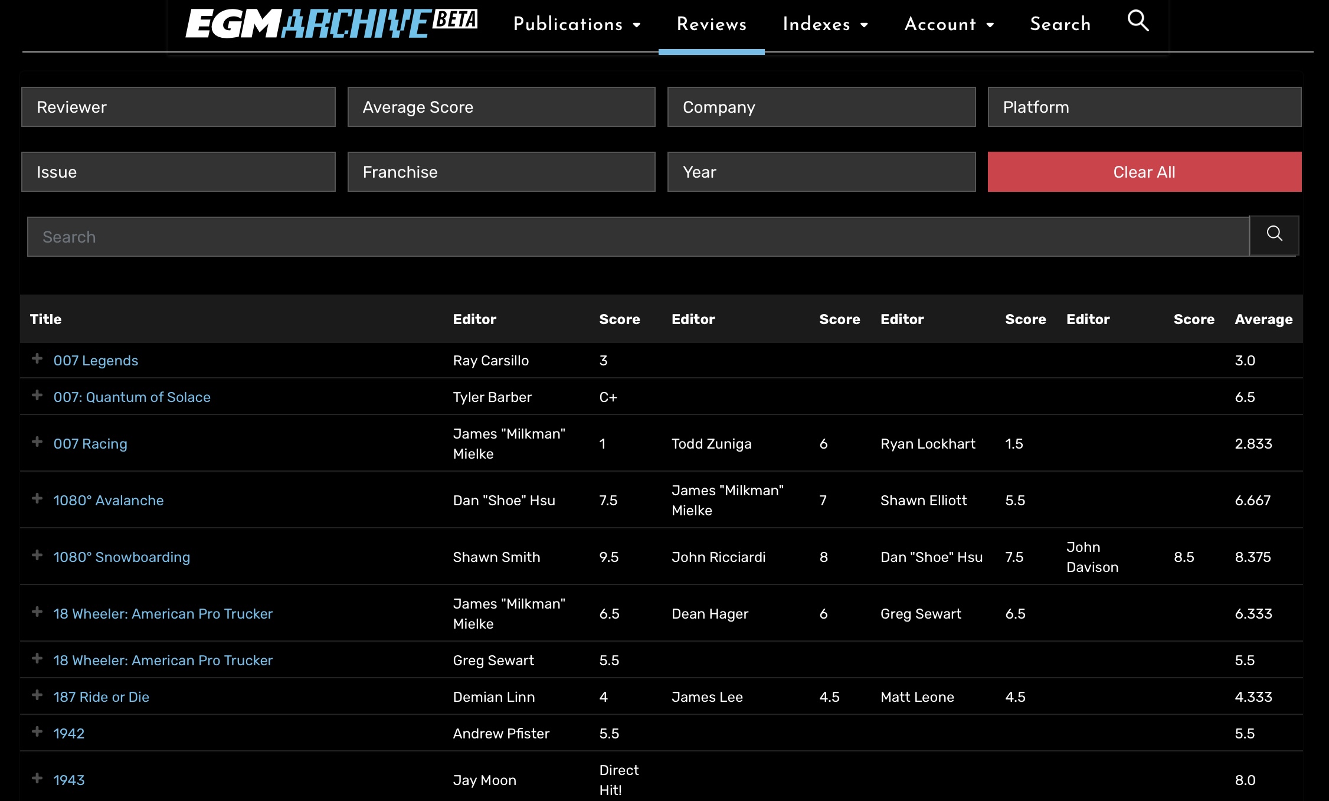Click the 6.667 average value
Image resolution: width=1329 pixels, height=801 pixels.
(1253, 501)
